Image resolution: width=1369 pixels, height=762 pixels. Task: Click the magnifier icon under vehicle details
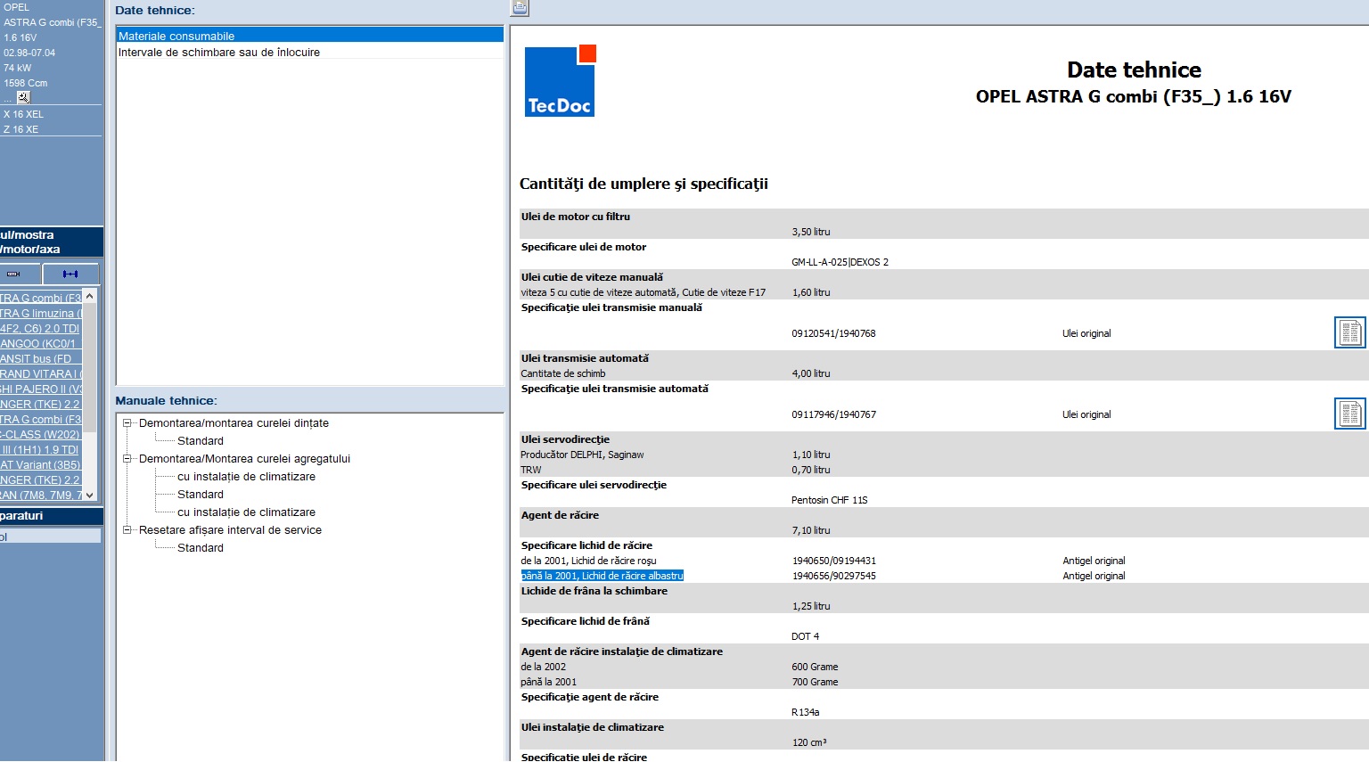(x=23, y=97)
